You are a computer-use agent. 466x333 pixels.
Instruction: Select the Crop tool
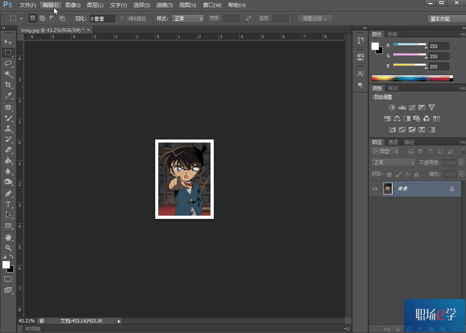click(x=8, y=85)
